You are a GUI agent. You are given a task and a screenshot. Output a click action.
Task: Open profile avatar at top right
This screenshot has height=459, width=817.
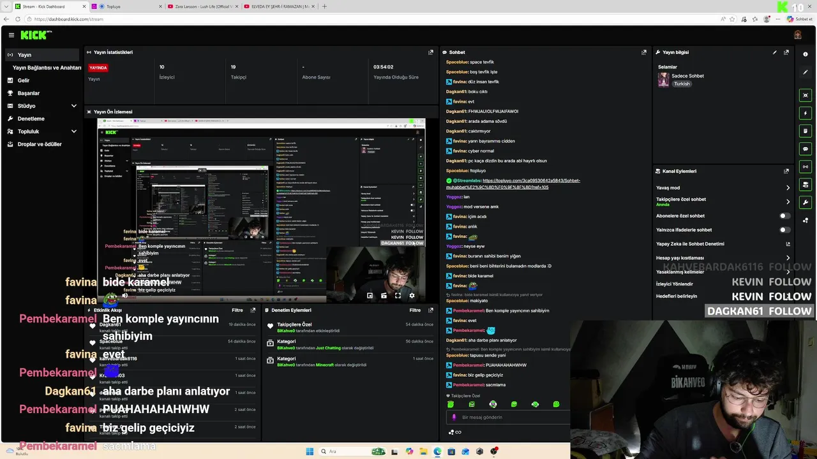pyautogui.click(x=797, y=35)
